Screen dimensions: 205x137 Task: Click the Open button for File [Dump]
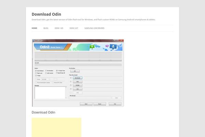[x=117, y=98]
